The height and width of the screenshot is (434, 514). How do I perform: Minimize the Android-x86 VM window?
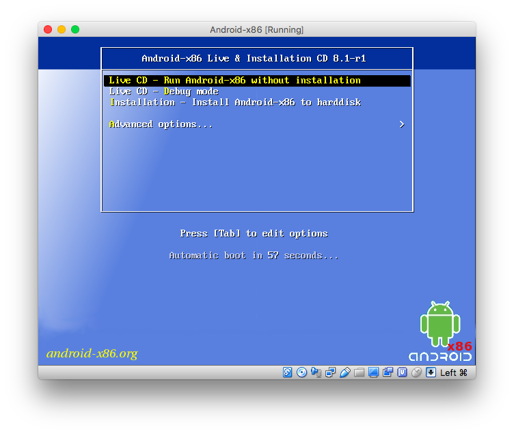62,29
